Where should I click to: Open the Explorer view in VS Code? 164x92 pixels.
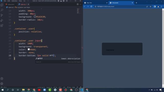click(2, 5)
